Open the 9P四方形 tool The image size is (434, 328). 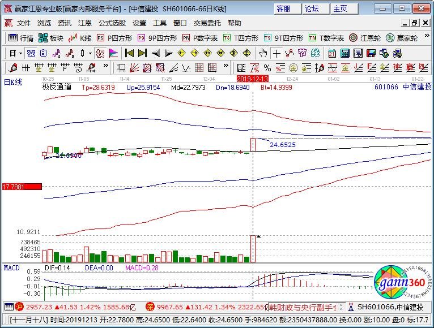click(157, 38)
